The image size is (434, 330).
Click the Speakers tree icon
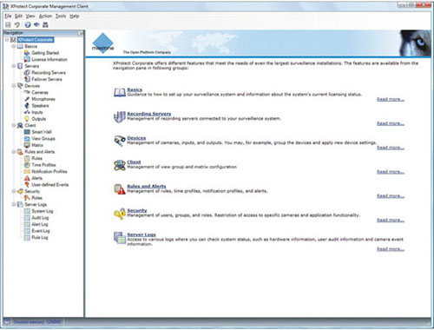(x=27, y=106)
